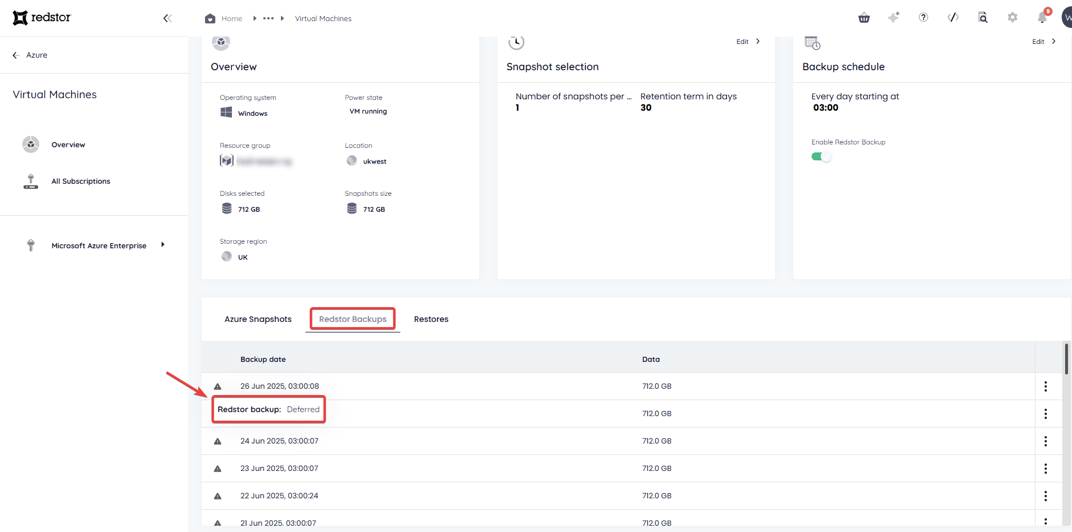
Task: Click the AI sparkle icon
Action: [894, 18]
